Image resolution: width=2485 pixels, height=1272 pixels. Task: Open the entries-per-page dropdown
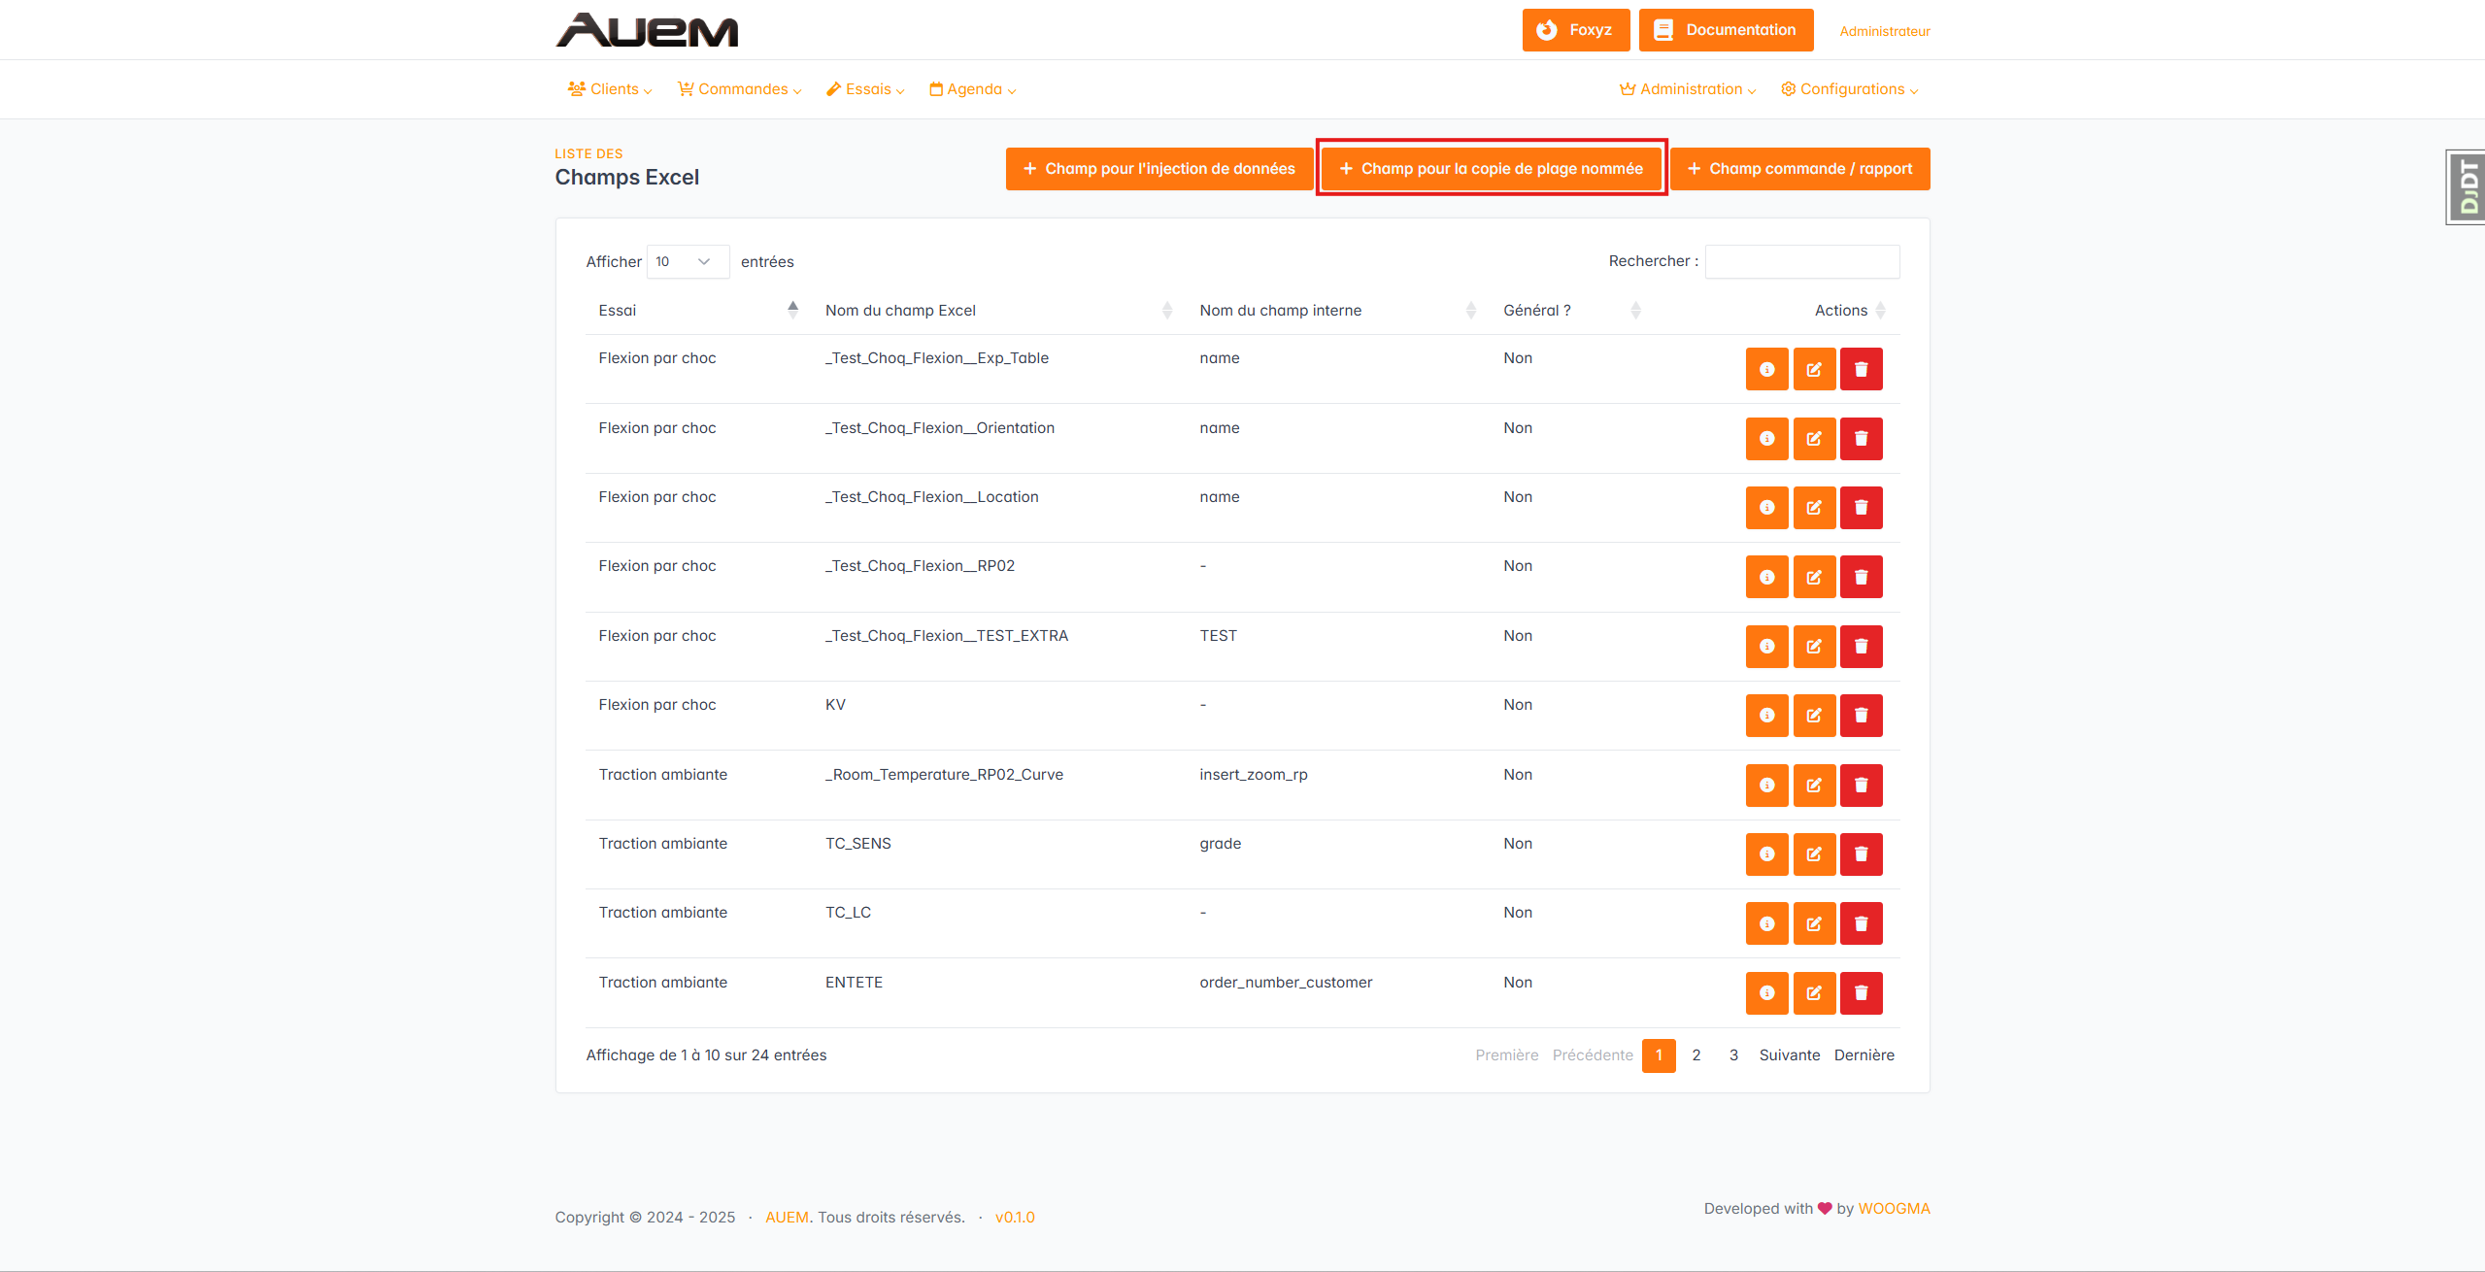(x=687, y=262)
